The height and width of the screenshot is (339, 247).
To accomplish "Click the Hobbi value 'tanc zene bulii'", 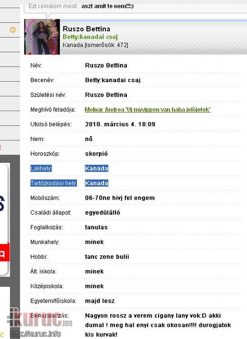I will click(107, 257).
